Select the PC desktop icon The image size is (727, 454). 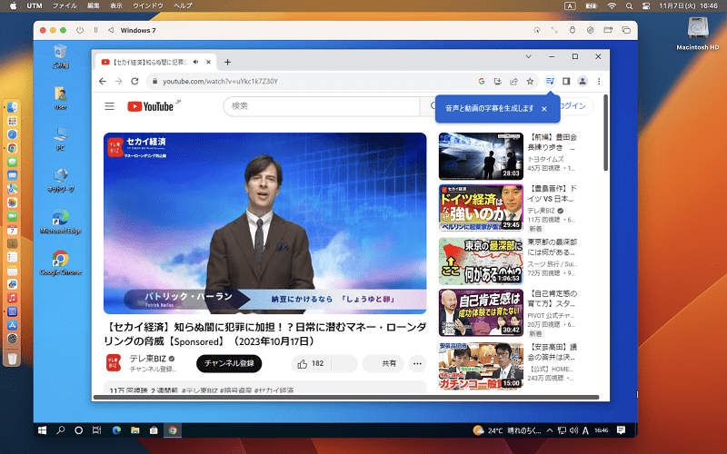point(60,139)
